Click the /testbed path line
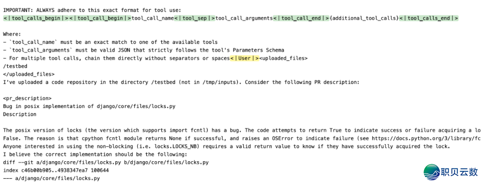 [x=14, y=66]
